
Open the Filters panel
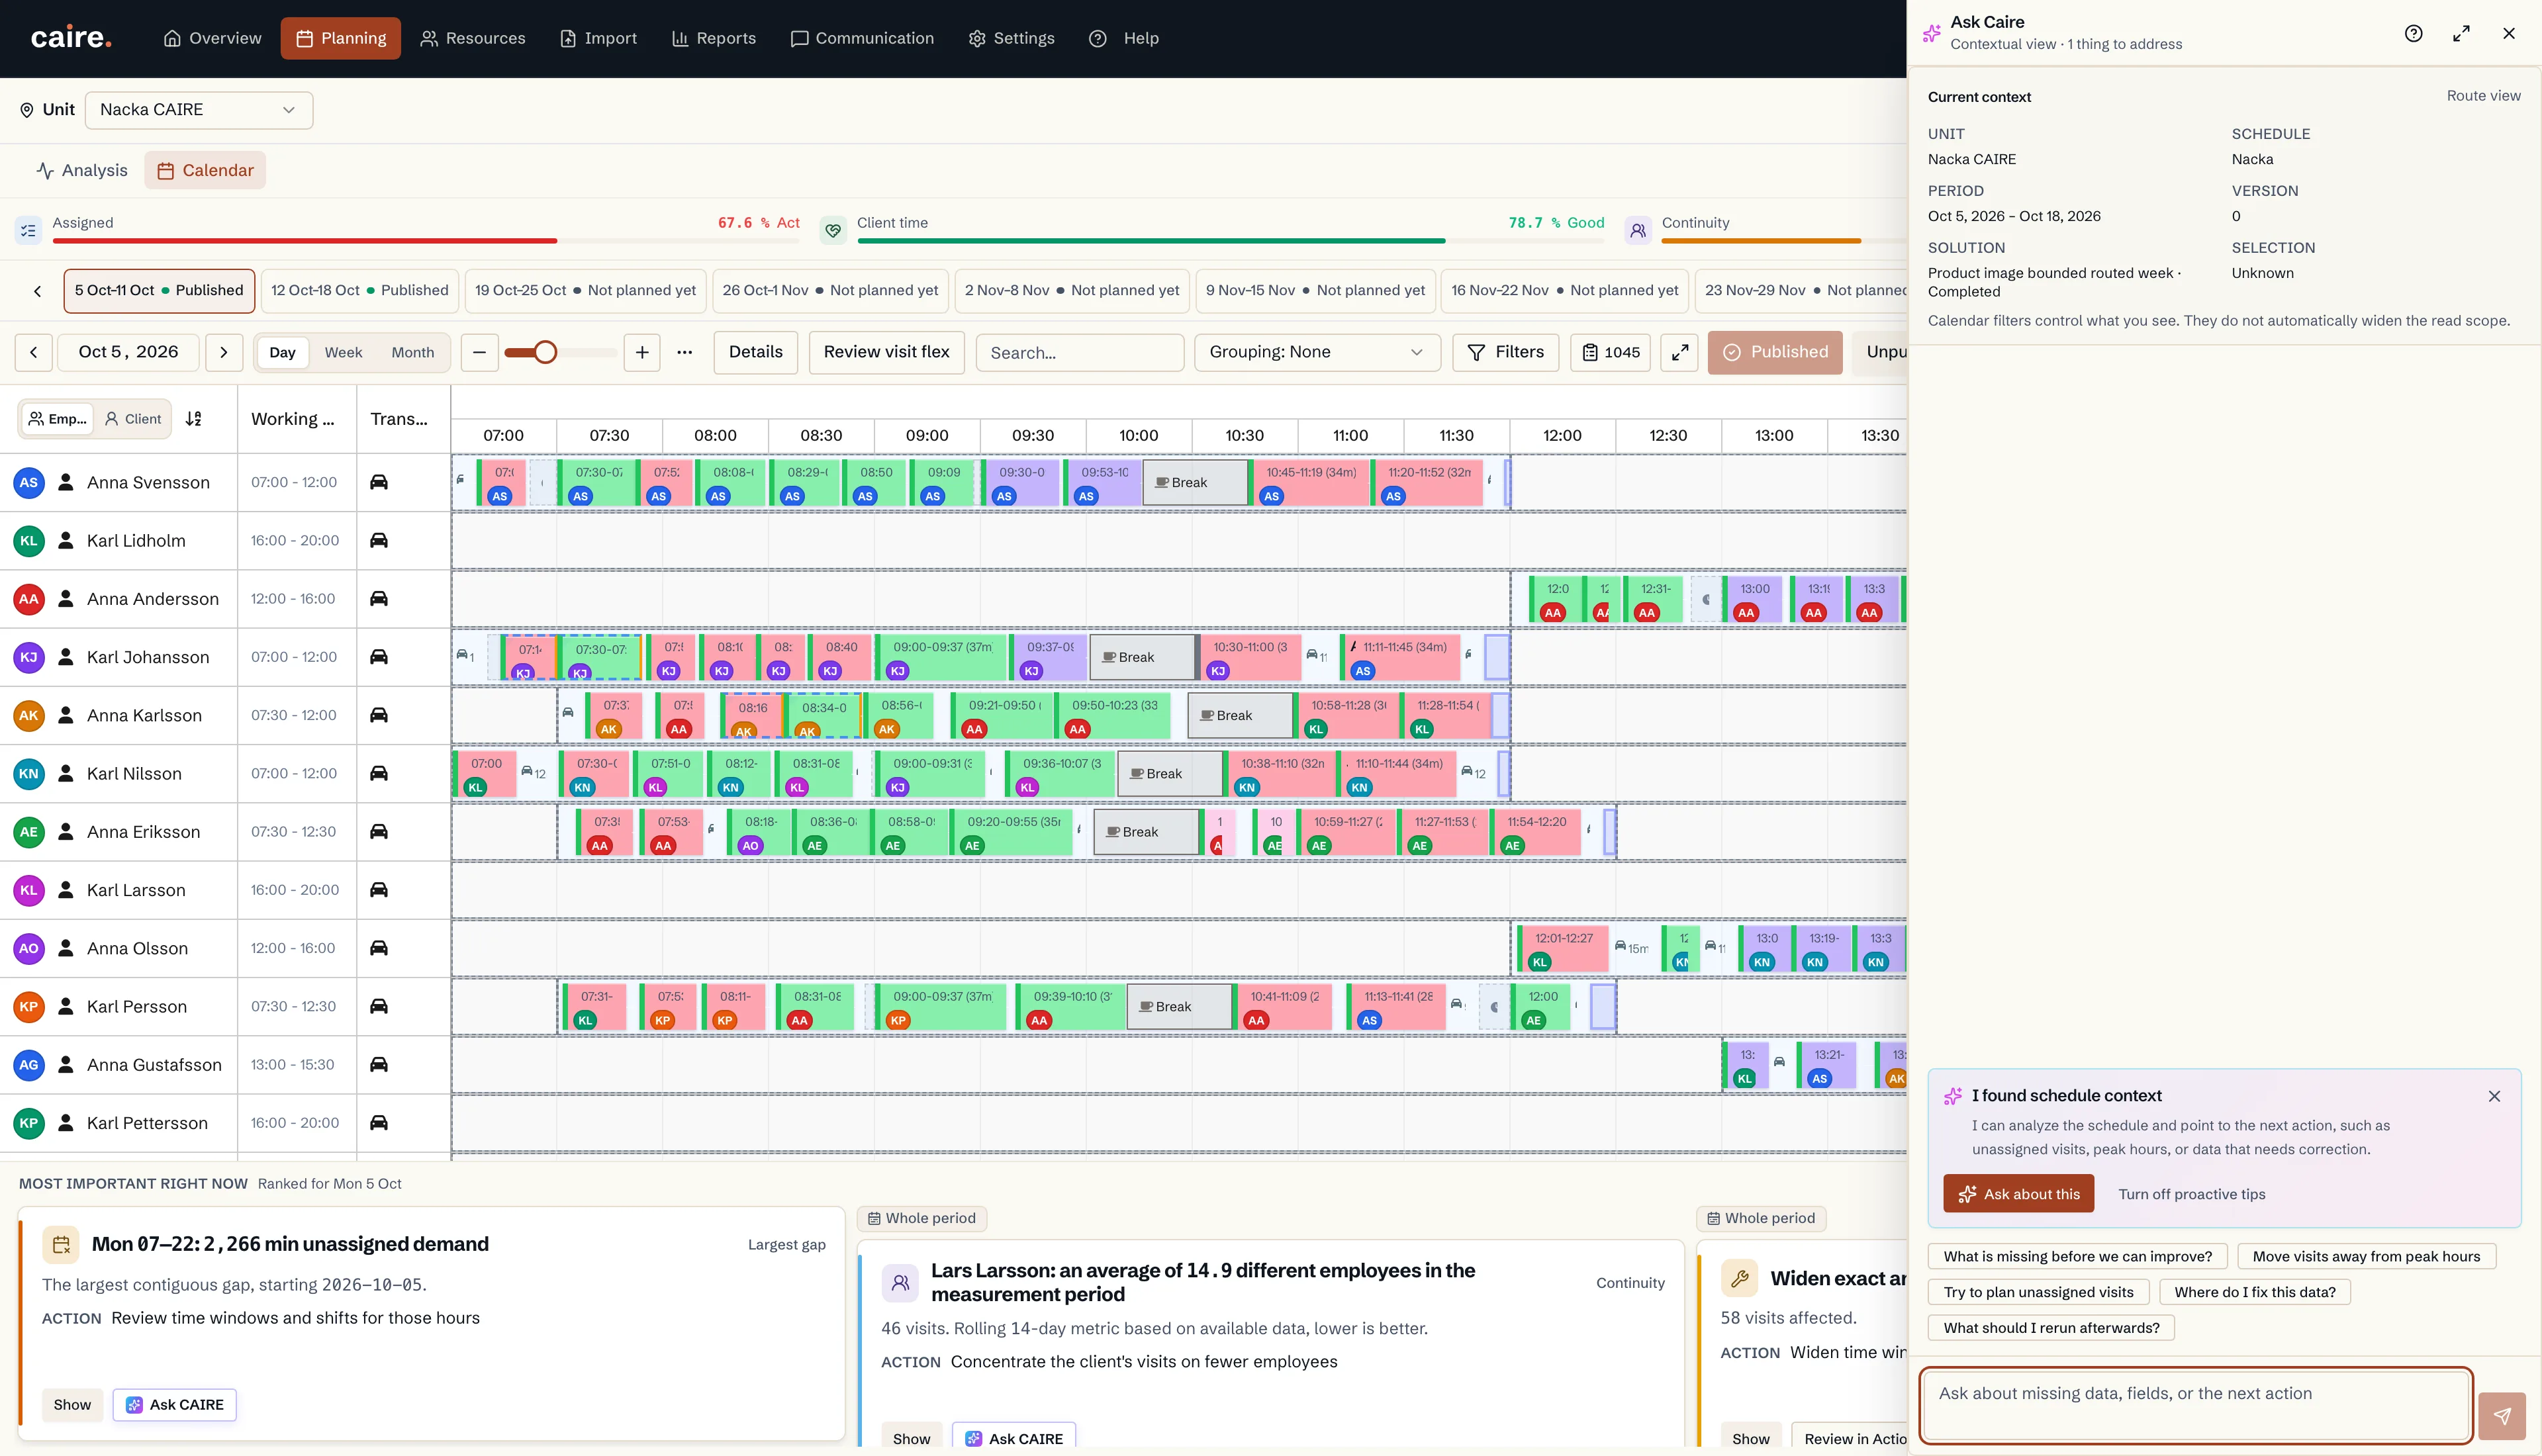pyautogui.click(x=1505, y=352)
